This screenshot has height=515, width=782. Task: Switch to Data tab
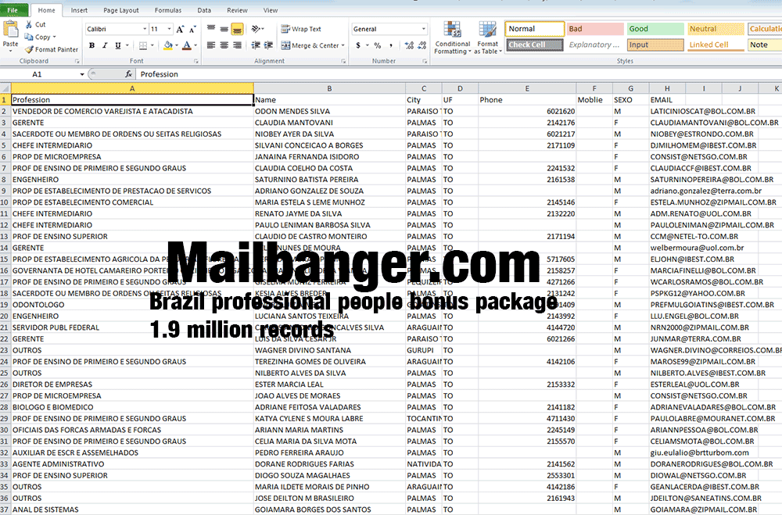pos(204,10)
